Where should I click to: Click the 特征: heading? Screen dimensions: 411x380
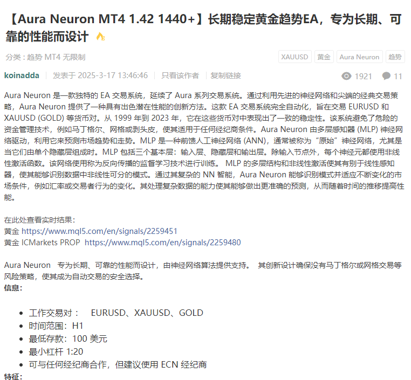click(13, 377)
